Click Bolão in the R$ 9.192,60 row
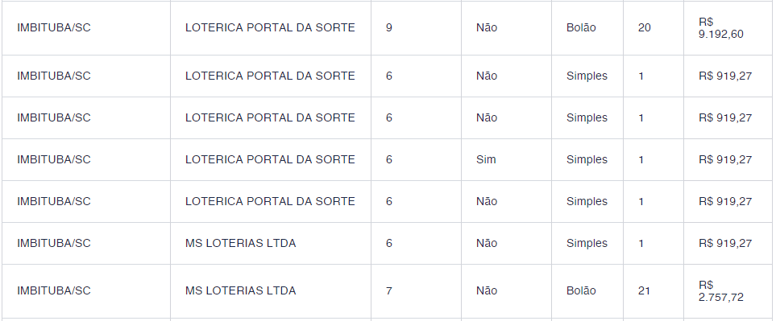This screenshot has width=776, height=321. pyautogui.click(x=581, y=27)
